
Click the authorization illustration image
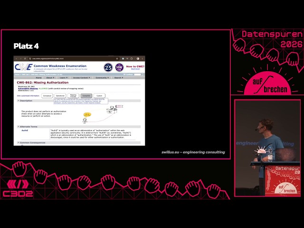click(x=103, y=114)
